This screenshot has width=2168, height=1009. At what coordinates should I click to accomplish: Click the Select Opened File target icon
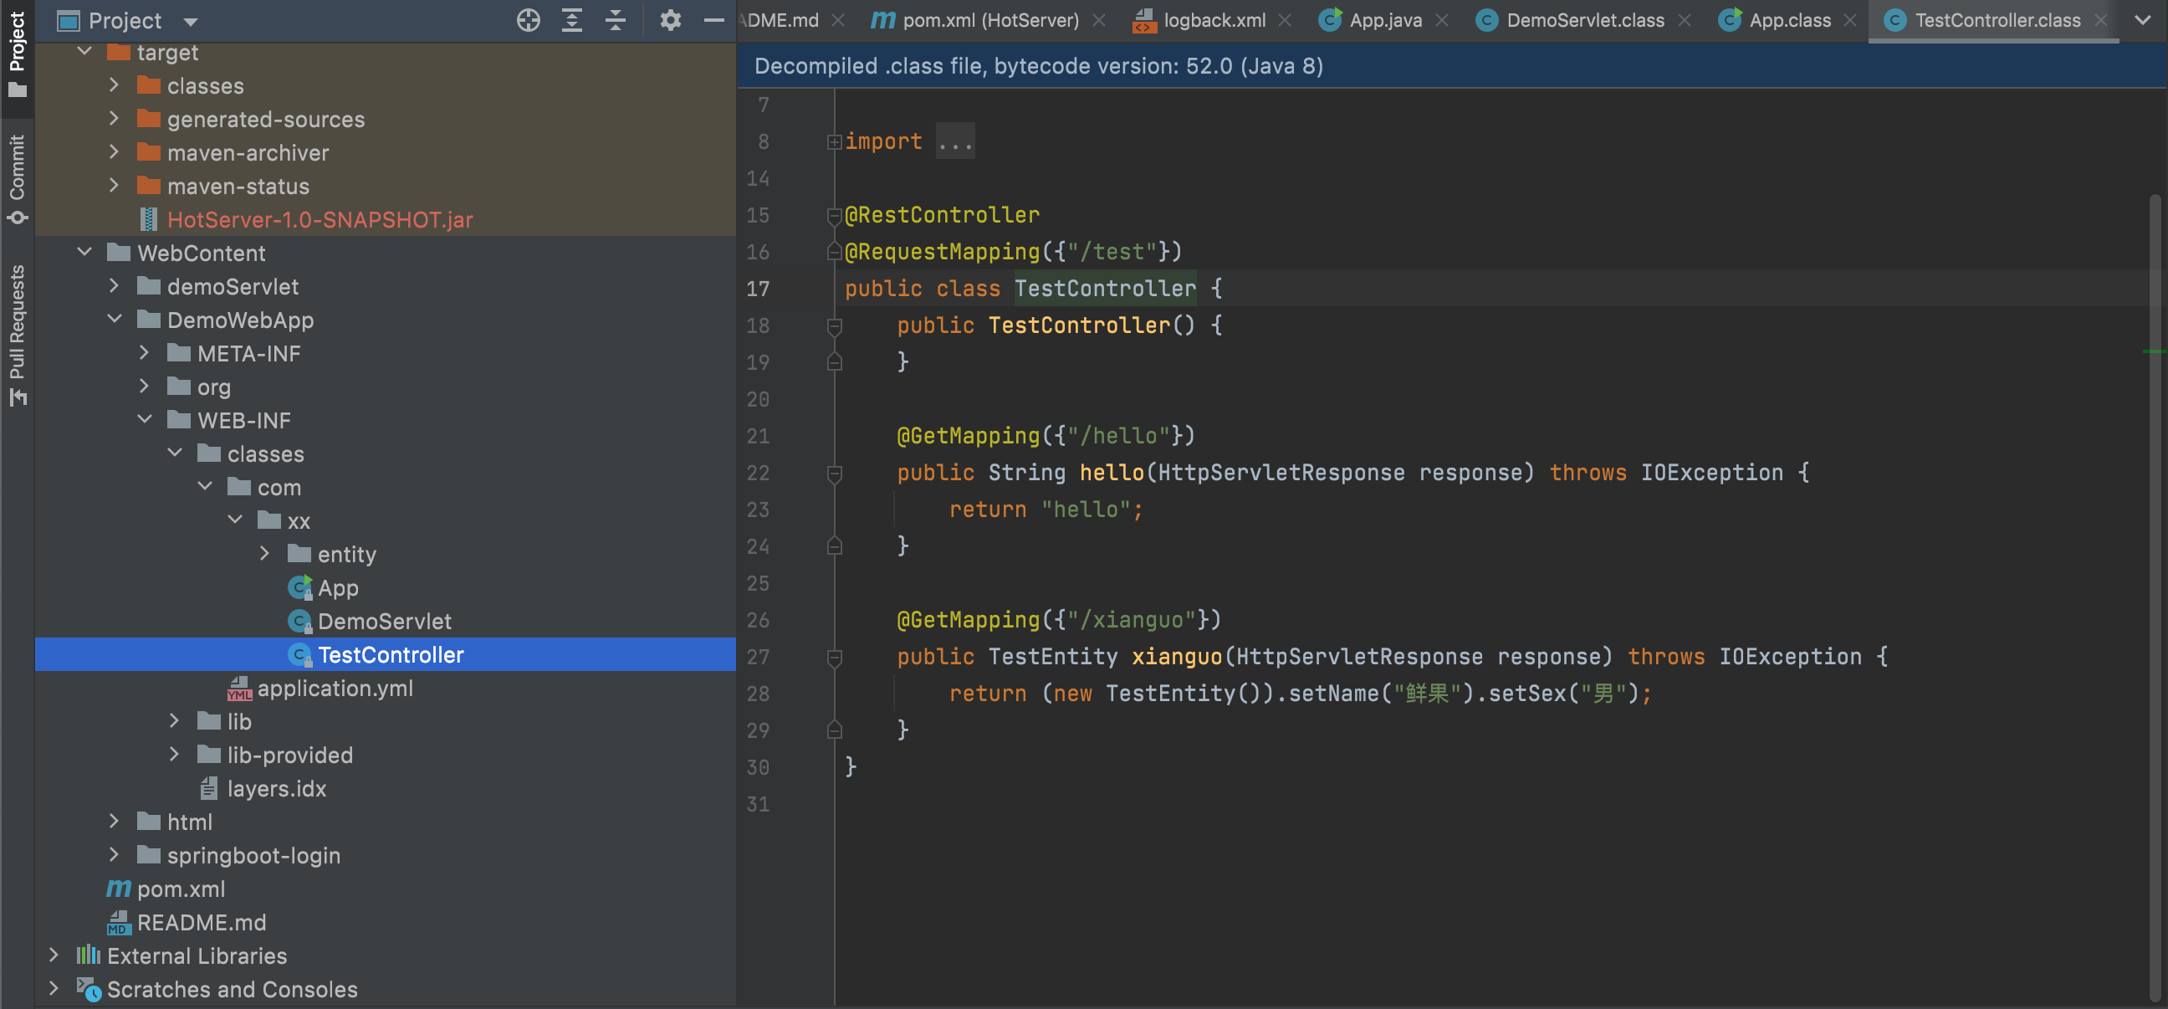tap(529, 20)
